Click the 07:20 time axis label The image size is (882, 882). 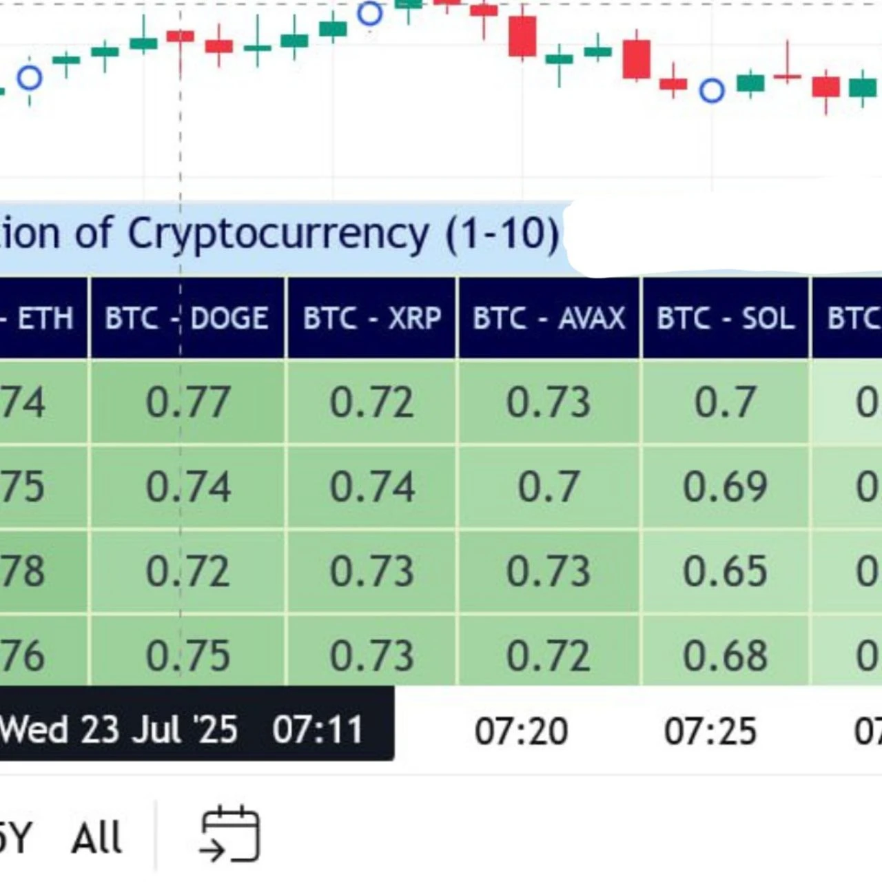point(522,732)
